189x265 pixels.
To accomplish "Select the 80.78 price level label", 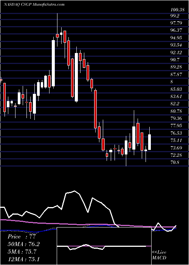I will pyautogui.click(x=176, y=111).
